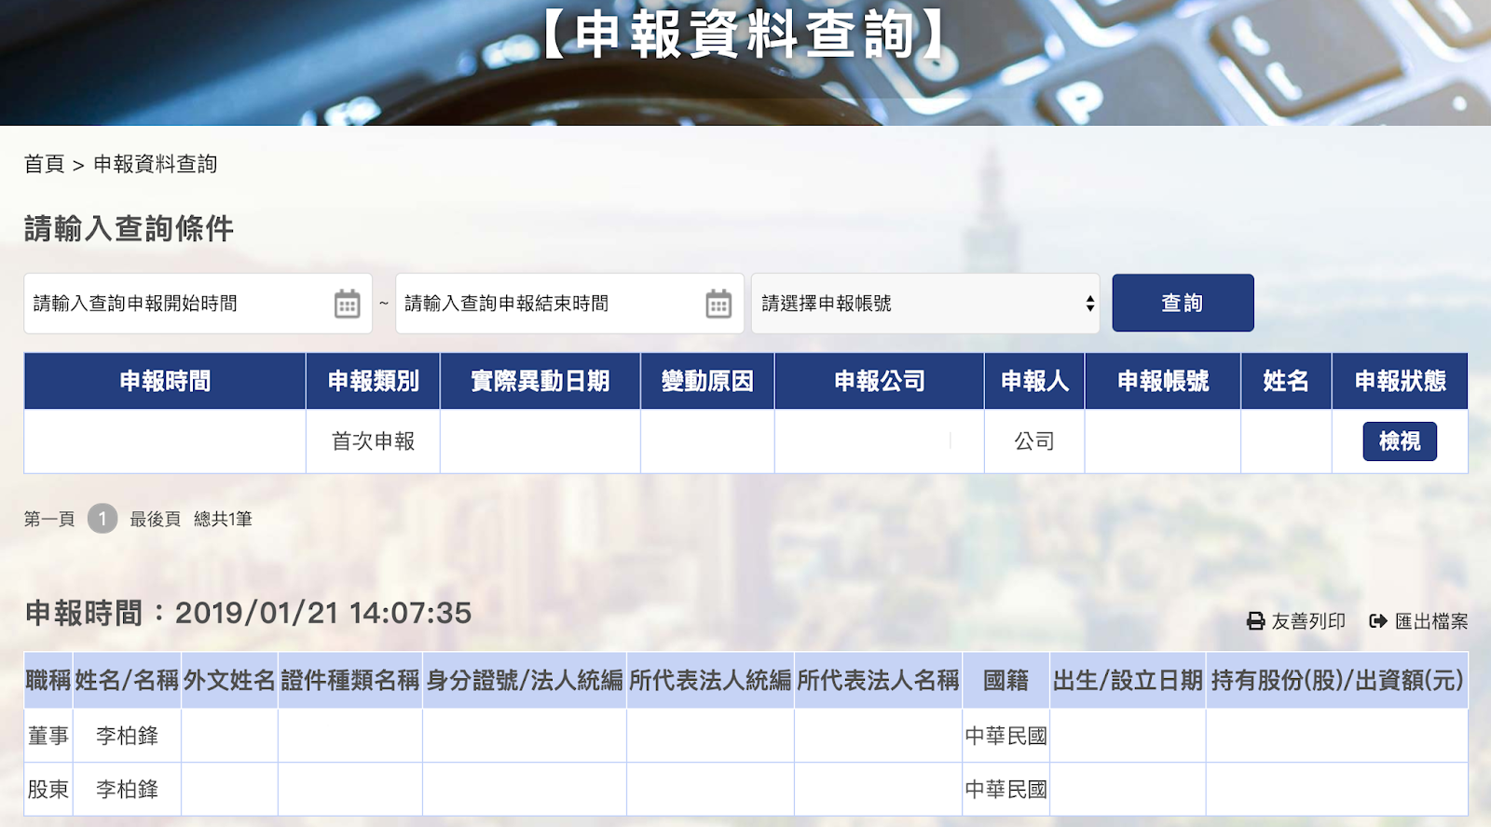Viewport: 1491px width, 827px height.
Task: Open the end date calendar picker icon
Action: (718, 304)
